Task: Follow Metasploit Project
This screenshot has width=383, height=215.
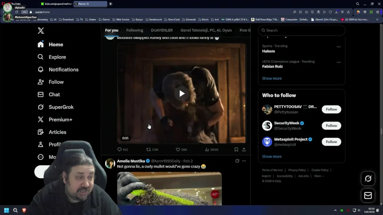Action: tap(331, 142)
